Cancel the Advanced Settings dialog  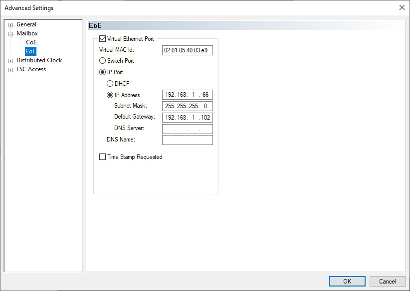[x=387, y=281]
